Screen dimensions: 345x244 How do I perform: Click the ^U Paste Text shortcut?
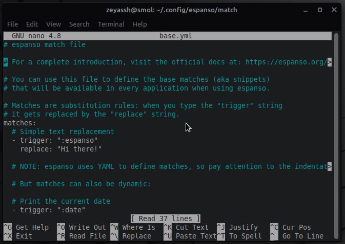tap(190, 236)
